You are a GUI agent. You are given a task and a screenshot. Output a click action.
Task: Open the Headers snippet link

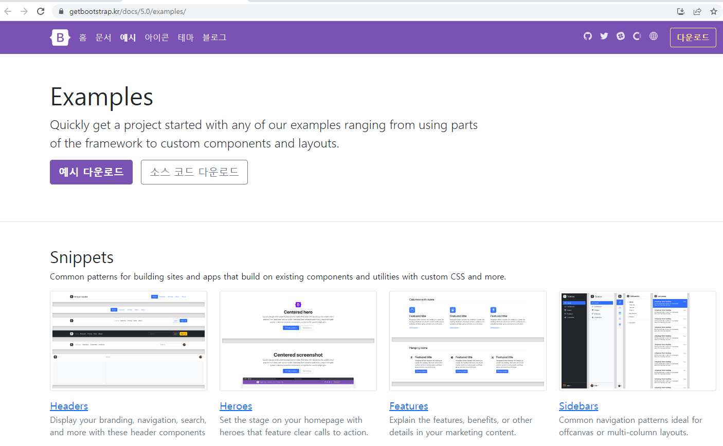(x=69, y=406)
